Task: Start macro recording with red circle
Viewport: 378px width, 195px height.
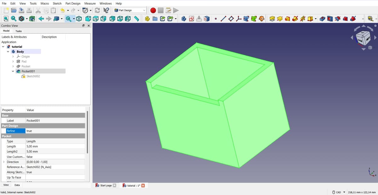Action: pos(153,10)
